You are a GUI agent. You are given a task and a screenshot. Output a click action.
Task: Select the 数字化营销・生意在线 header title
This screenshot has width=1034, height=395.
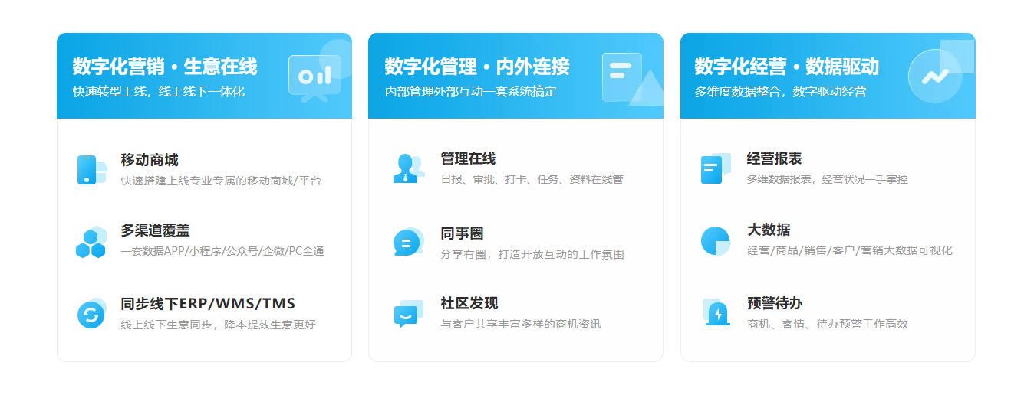point(165,67)
